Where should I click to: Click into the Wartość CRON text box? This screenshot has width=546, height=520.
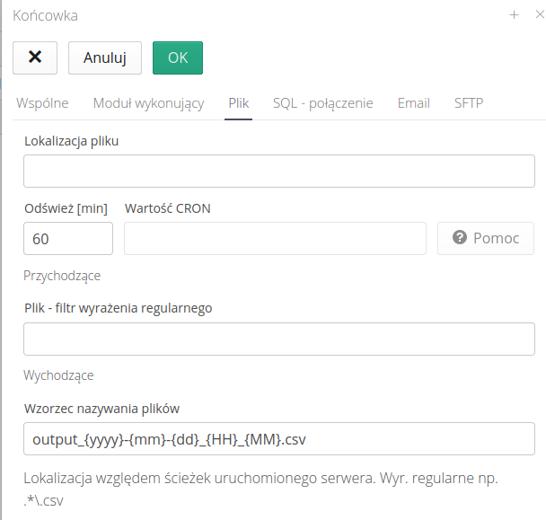(275, 239)
